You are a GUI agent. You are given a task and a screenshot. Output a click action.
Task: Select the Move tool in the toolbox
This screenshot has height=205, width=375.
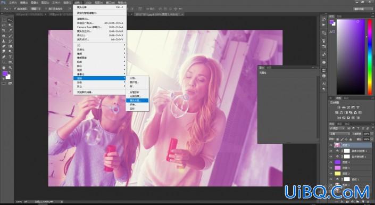(x=10, y=20)
